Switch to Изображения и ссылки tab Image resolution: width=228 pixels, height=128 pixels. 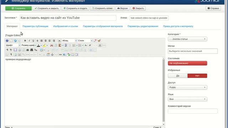(66, 26)
